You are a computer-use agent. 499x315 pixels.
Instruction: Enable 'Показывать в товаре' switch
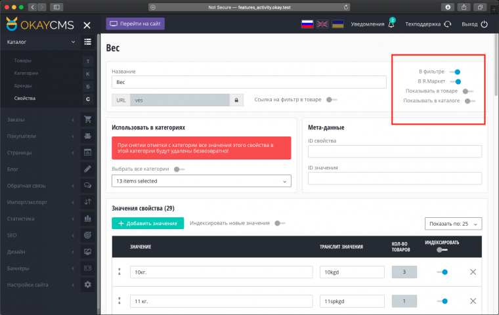(x=467, y=91)
